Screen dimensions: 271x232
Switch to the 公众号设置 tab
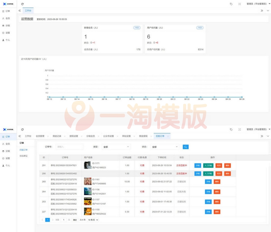108,136
